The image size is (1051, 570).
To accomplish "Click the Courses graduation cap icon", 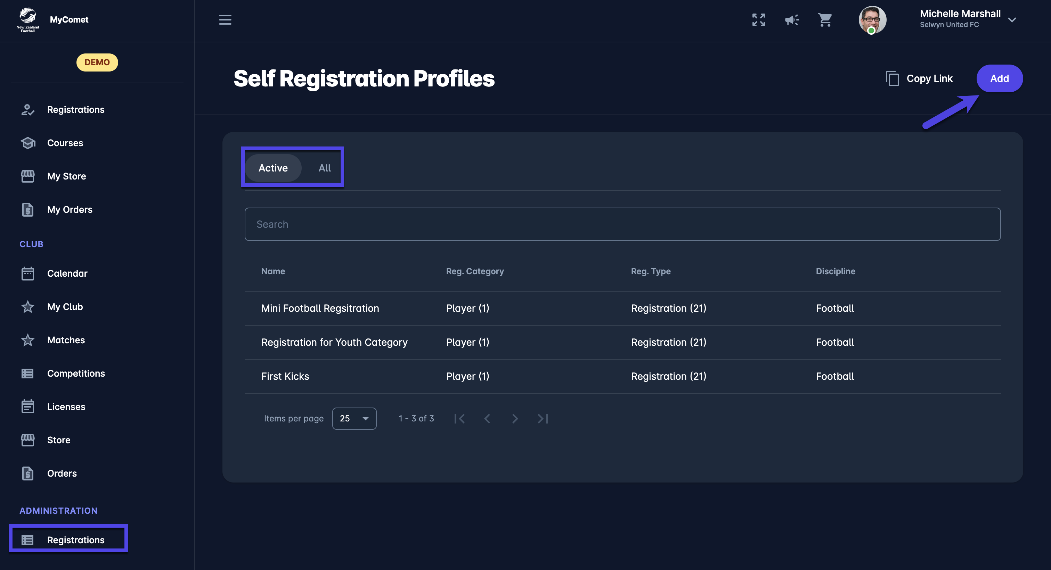I will [x=27, y=143].
